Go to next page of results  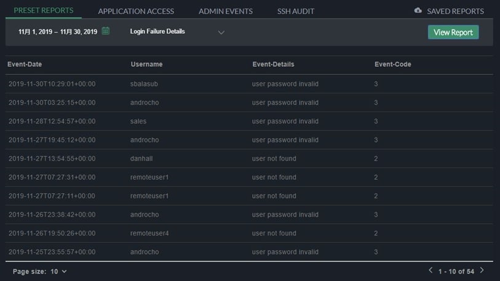pyautogui.click(x=482, y=271)
